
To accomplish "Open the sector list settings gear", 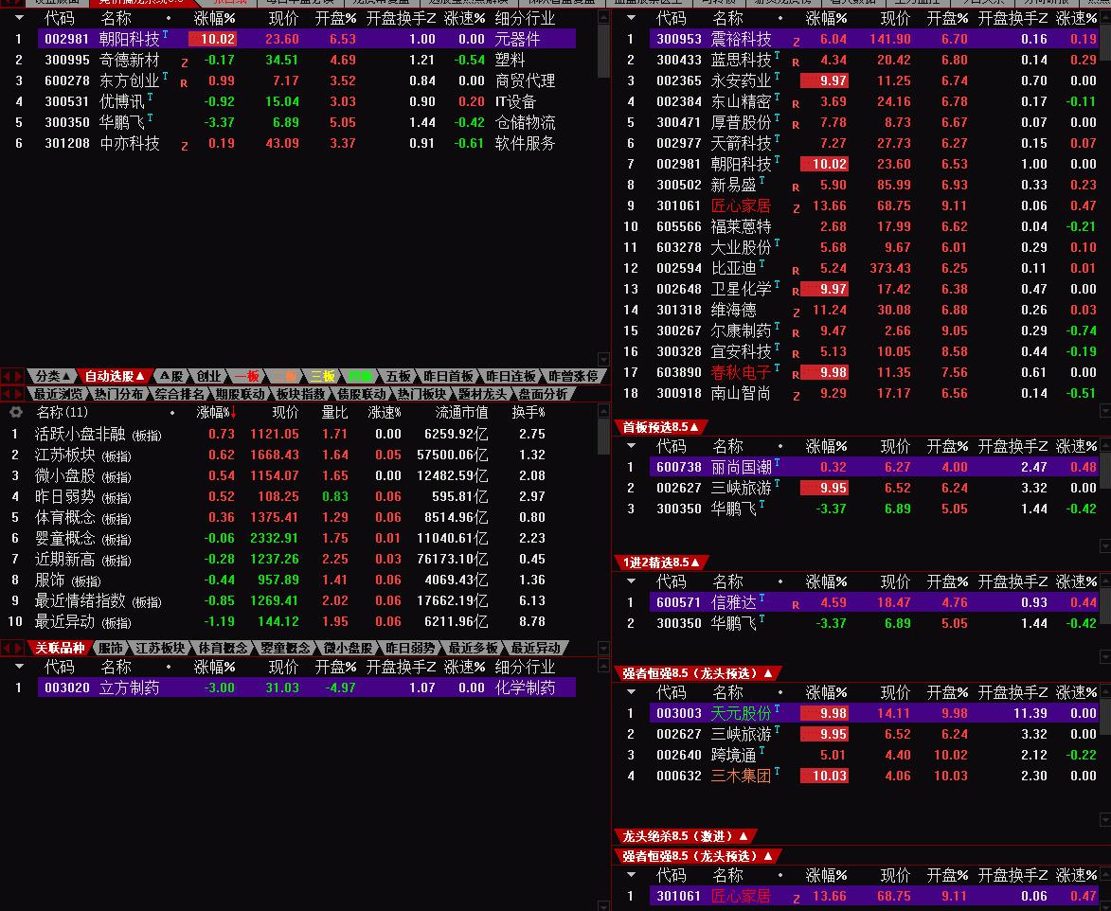I will pyautogui.click(x=15, y=412).
